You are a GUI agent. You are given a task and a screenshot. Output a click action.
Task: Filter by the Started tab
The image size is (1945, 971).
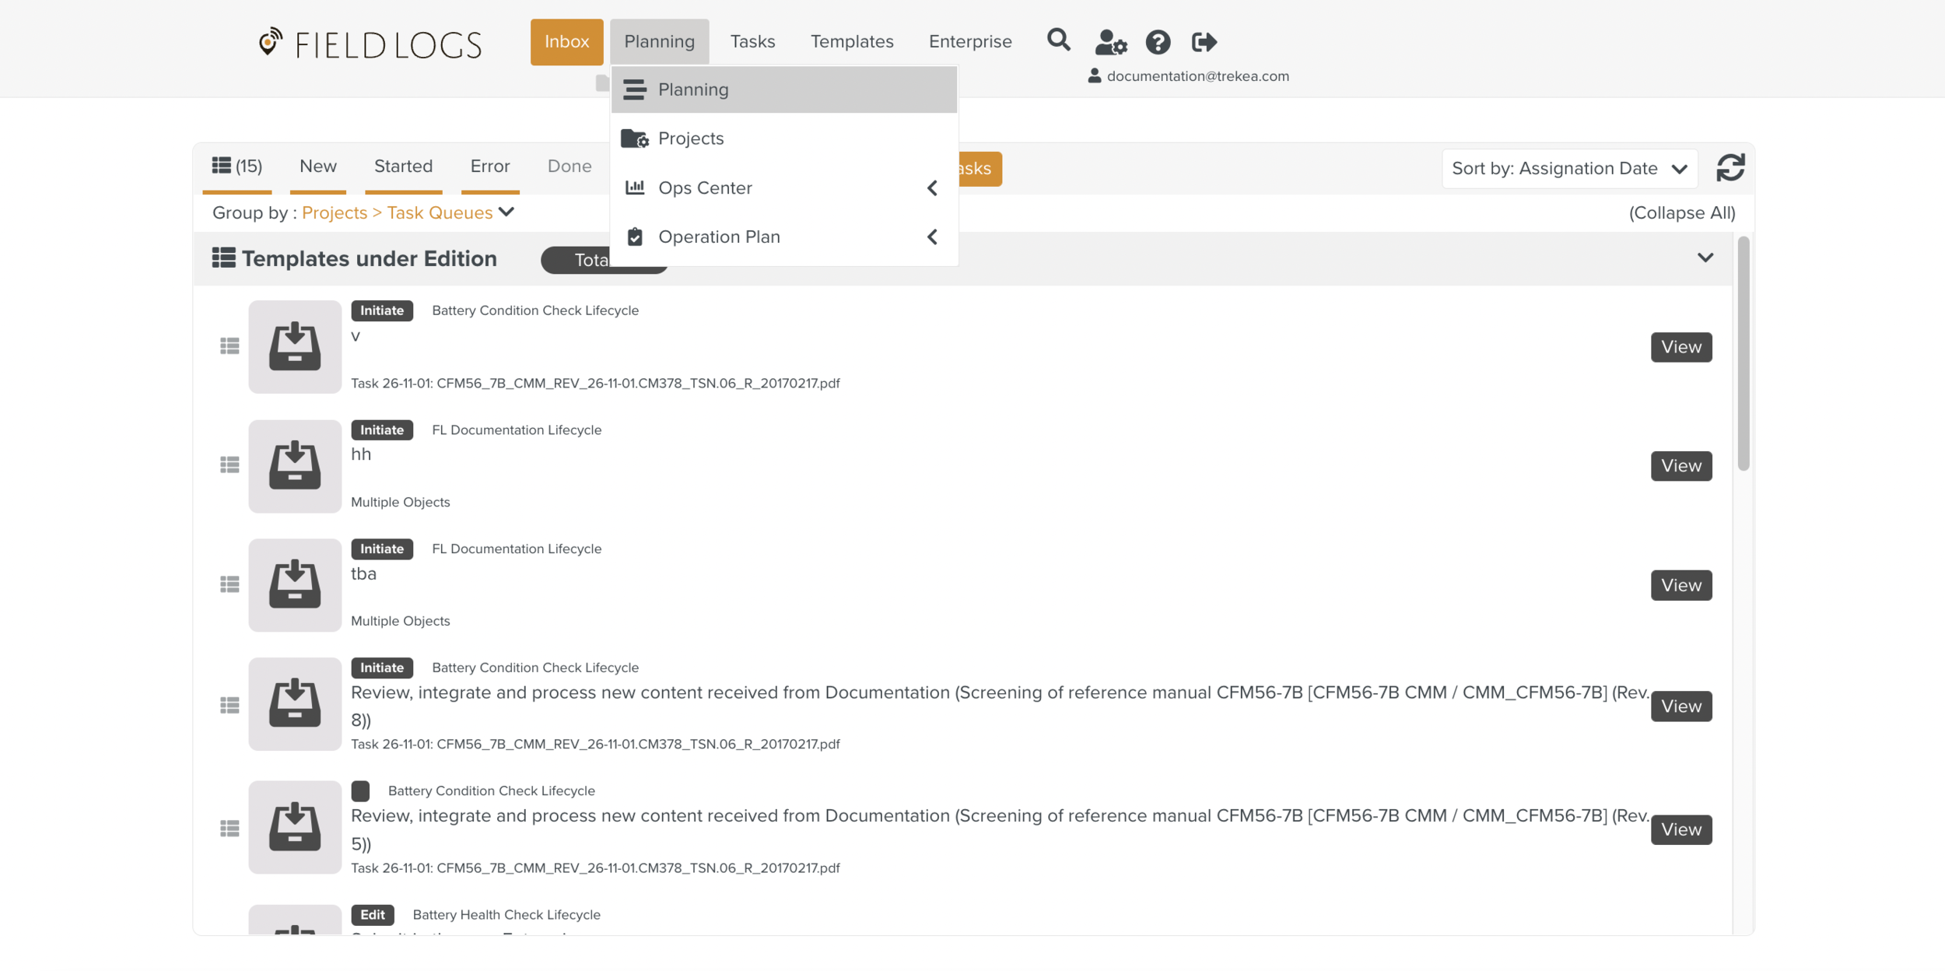point(403,167)
